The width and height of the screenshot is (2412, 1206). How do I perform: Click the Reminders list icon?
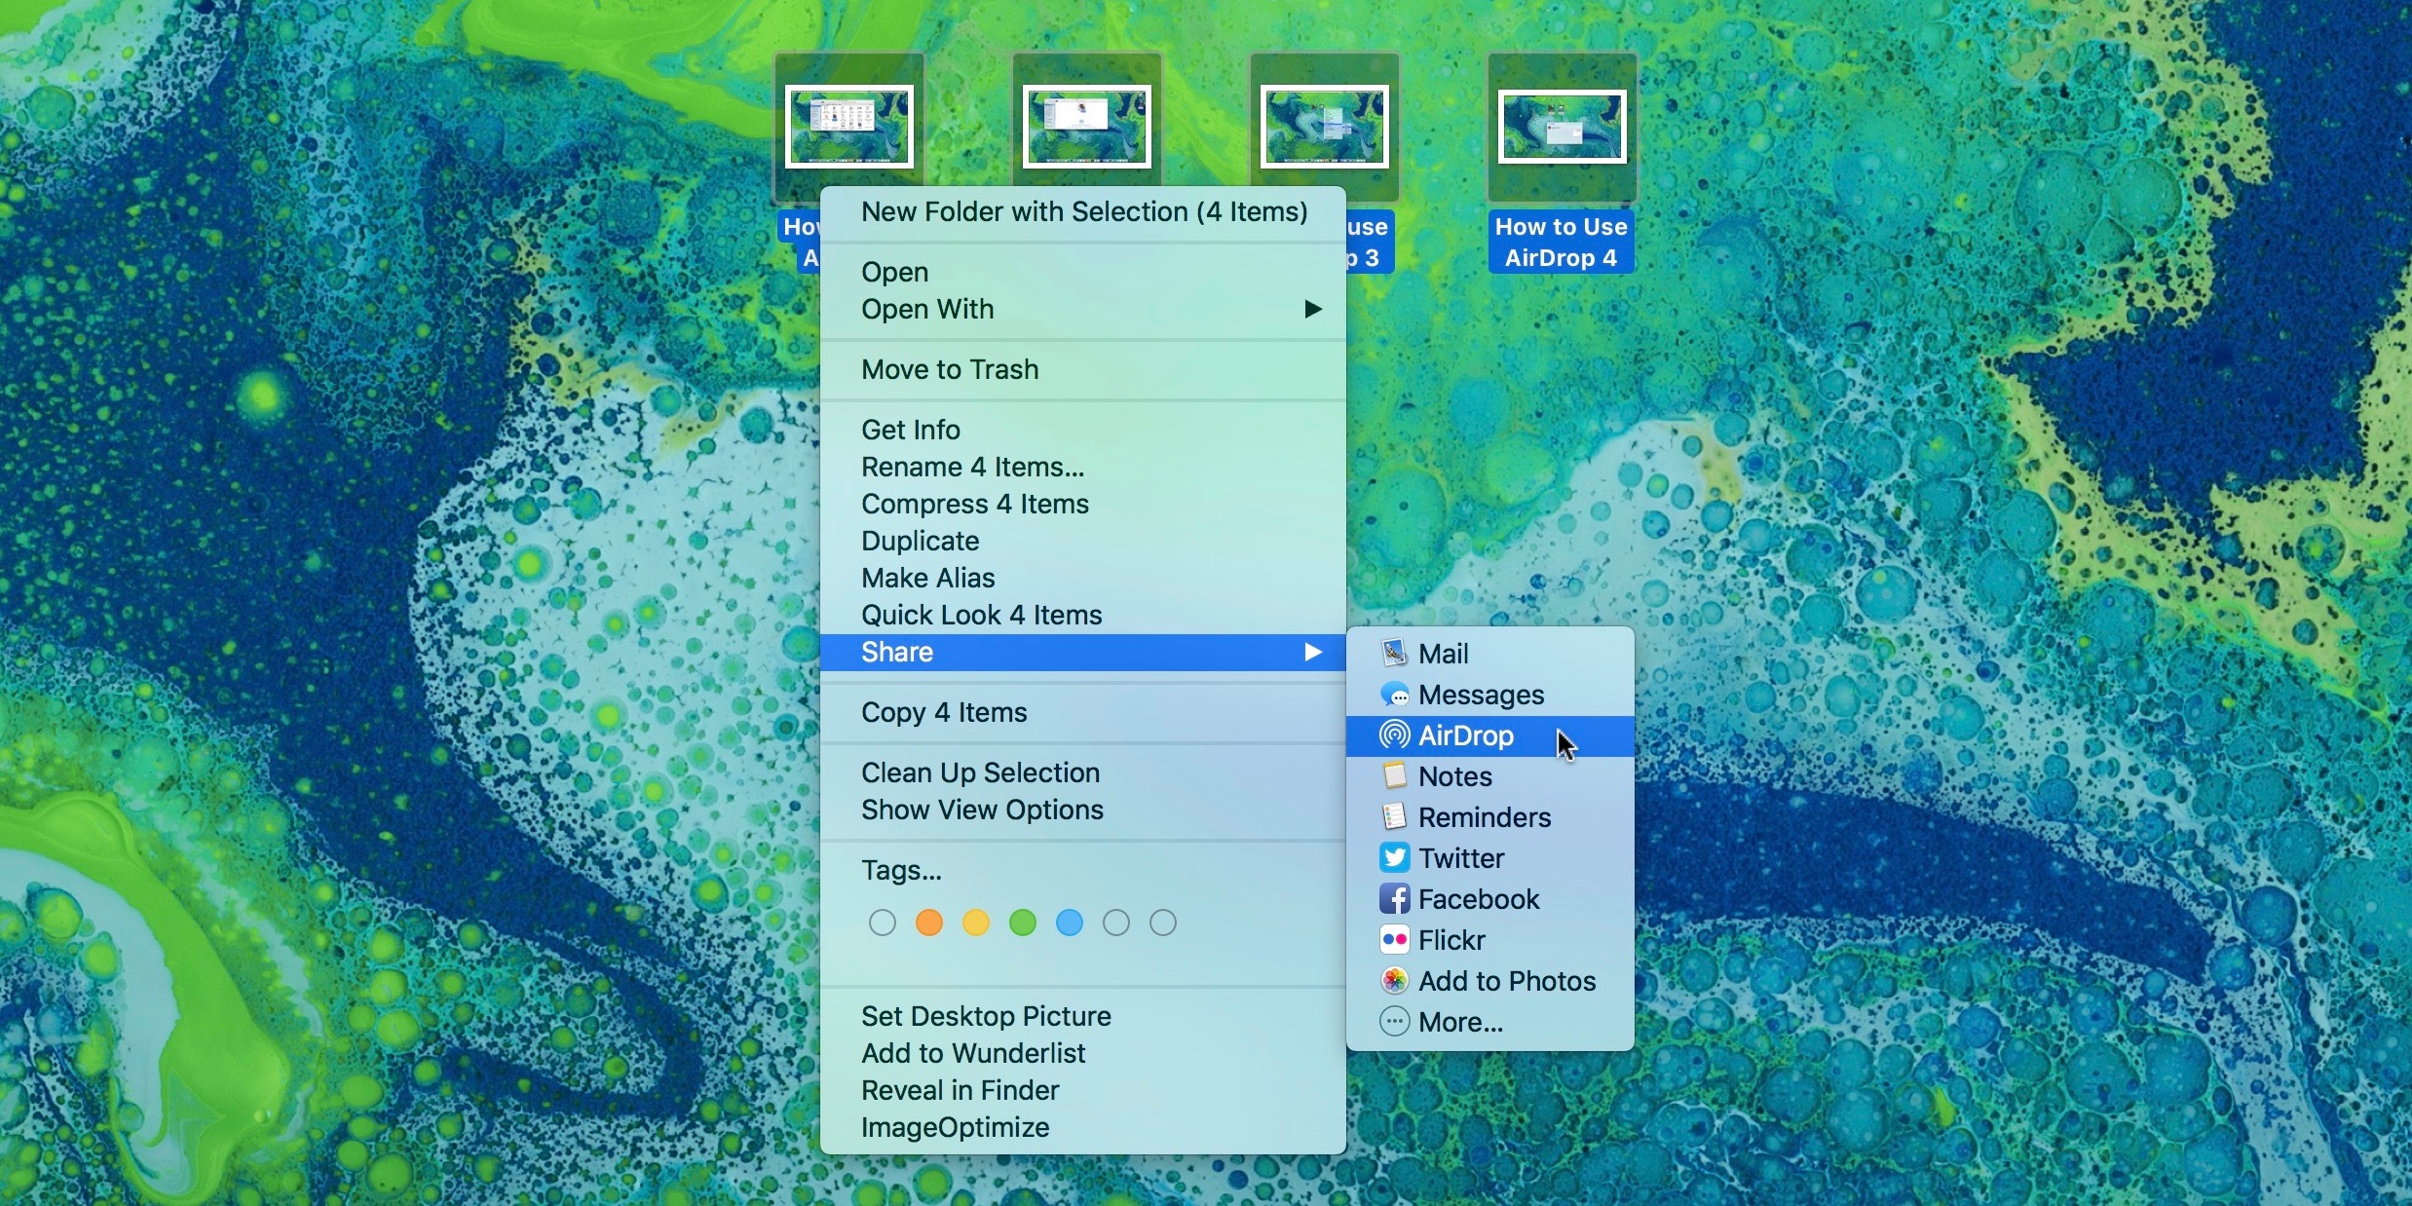[x=1394, y=817]
